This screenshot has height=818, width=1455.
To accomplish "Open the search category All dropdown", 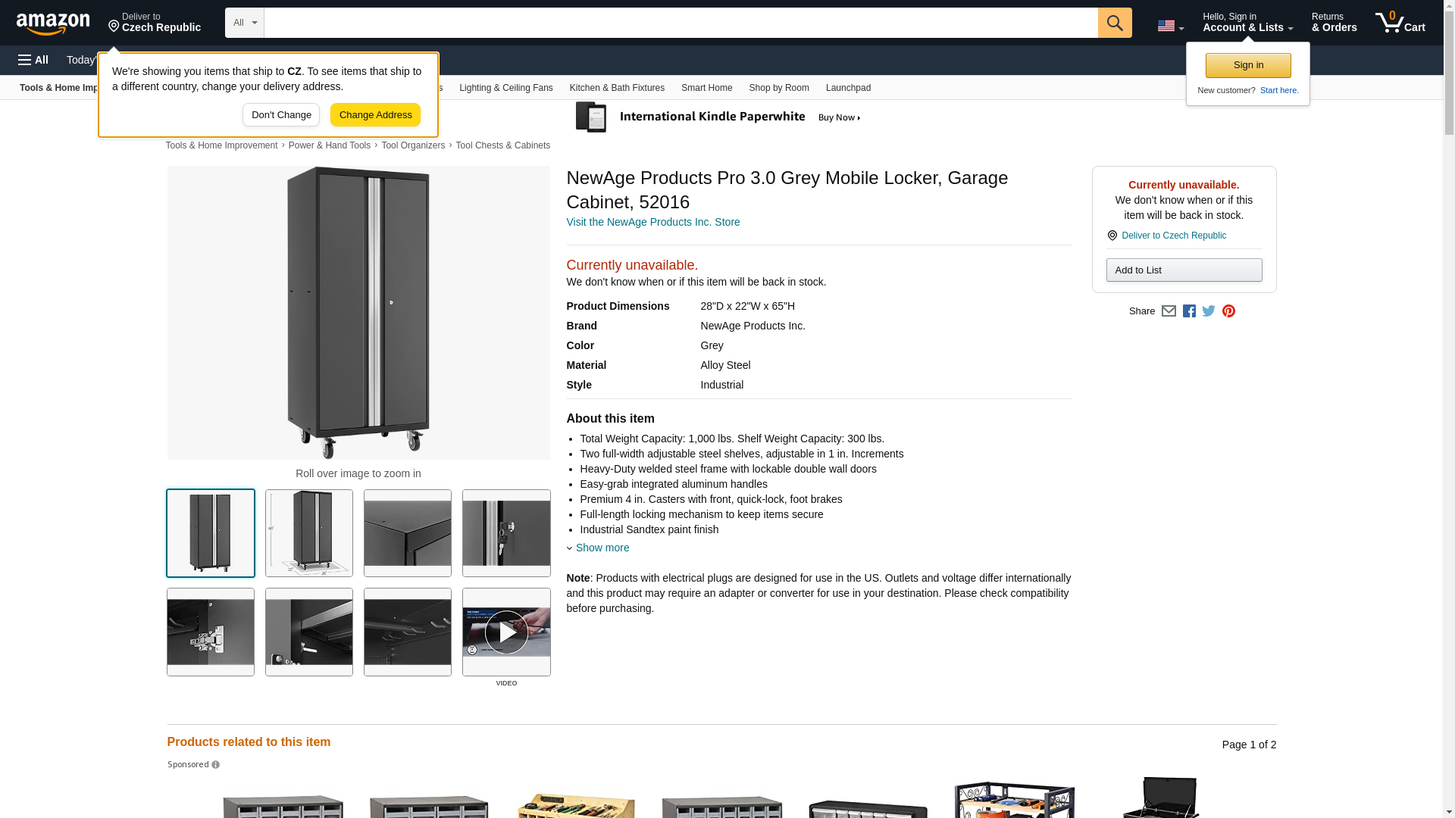I will [244, 23].
